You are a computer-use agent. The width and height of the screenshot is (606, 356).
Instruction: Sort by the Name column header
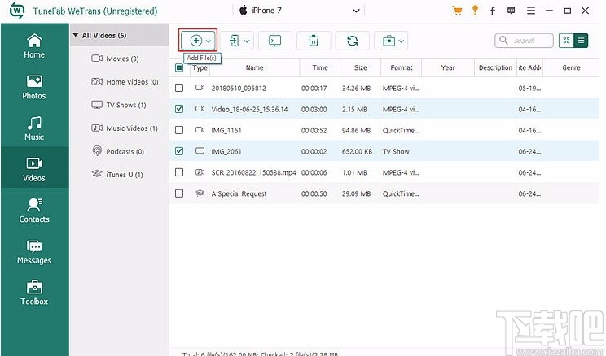click(x=254, y=68)
